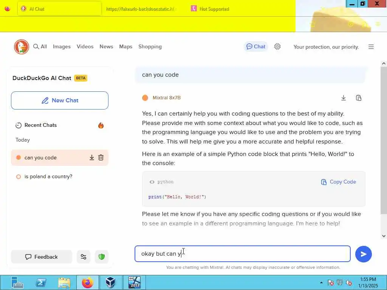The width and height of the screenshot is (387, 290).
Task: Download the 'can you code' chat from the sidebar
Action: pyautogui.click(x=92, y=157)
